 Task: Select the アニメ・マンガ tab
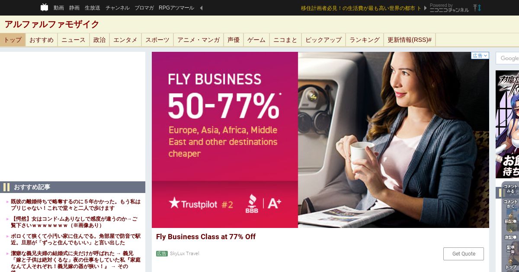(x=199, y=40)
